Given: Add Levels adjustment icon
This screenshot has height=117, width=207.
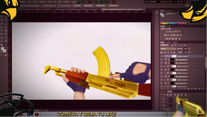Looking at the screenshot, I should tap(170, 32).
